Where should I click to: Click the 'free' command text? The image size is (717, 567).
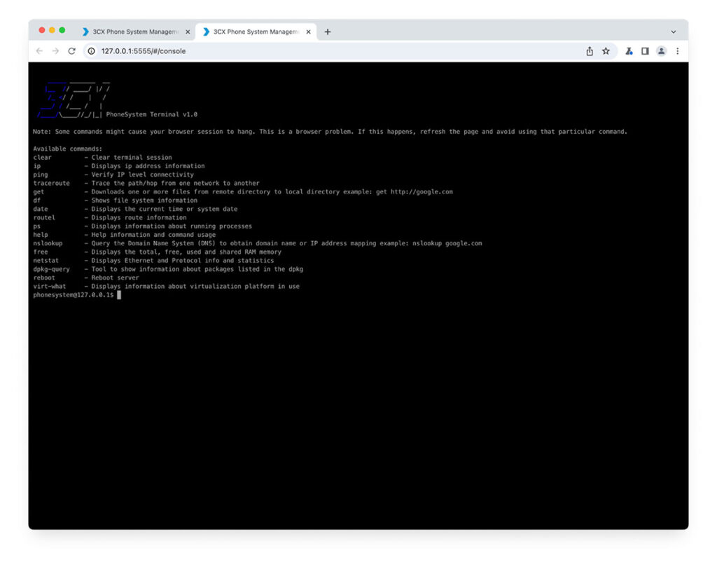40,252
